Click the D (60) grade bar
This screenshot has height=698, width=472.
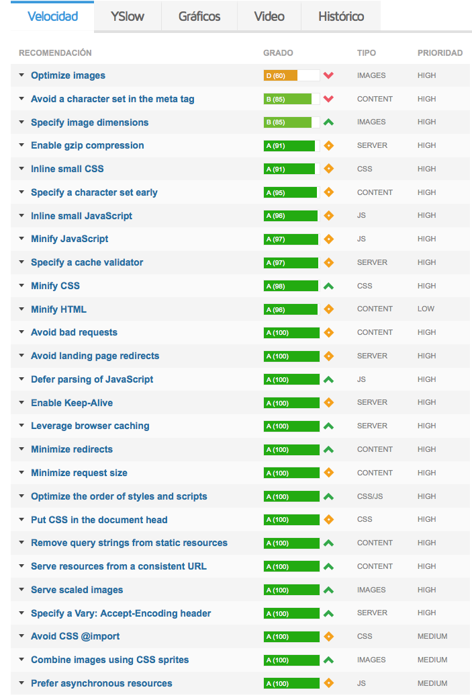click(291, 76)
